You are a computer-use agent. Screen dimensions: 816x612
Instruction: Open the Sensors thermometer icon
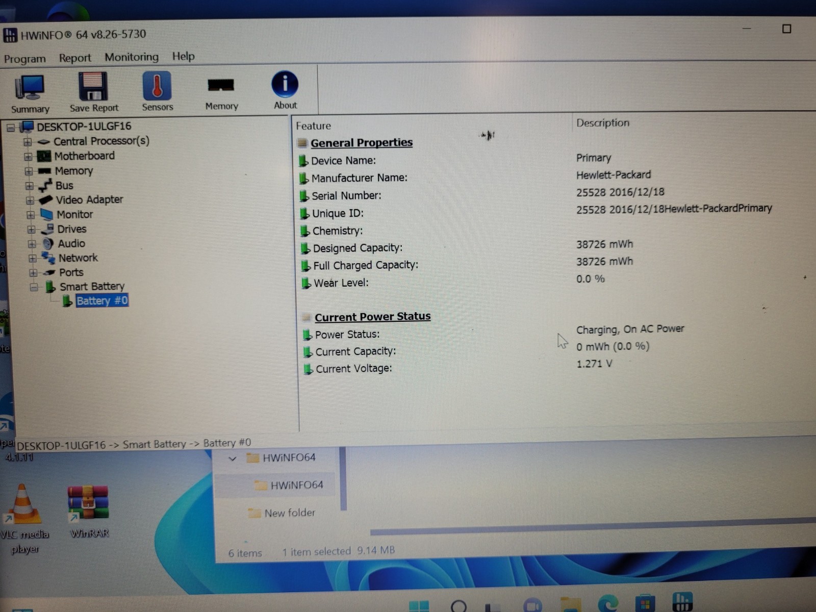click(x=157, y=91)
